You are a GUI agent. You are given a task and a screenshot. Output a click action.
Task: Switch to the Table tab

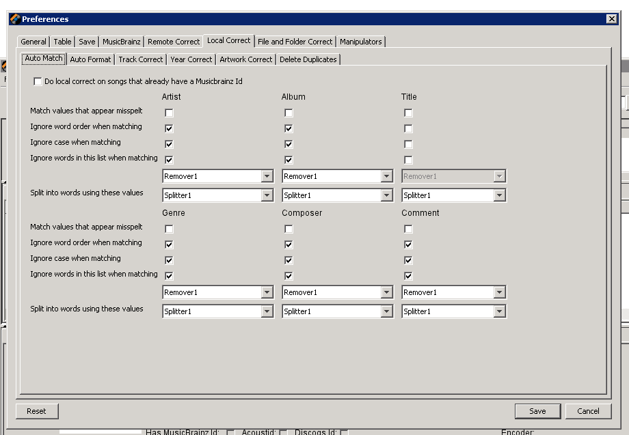pos(63,42)
